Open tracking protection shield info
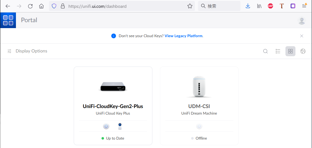The height and width of the screenshot is (148, 312). click(x=54, y=6)
